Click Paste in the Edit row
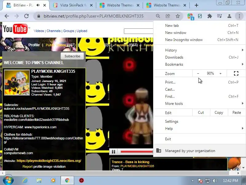The height and width of the screenshot is (185, 246). [236, 113]
